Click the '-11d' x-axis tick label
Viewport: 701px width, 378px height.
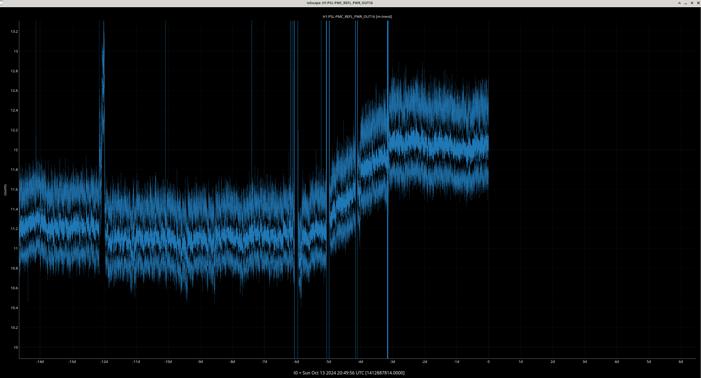point(136,362)
